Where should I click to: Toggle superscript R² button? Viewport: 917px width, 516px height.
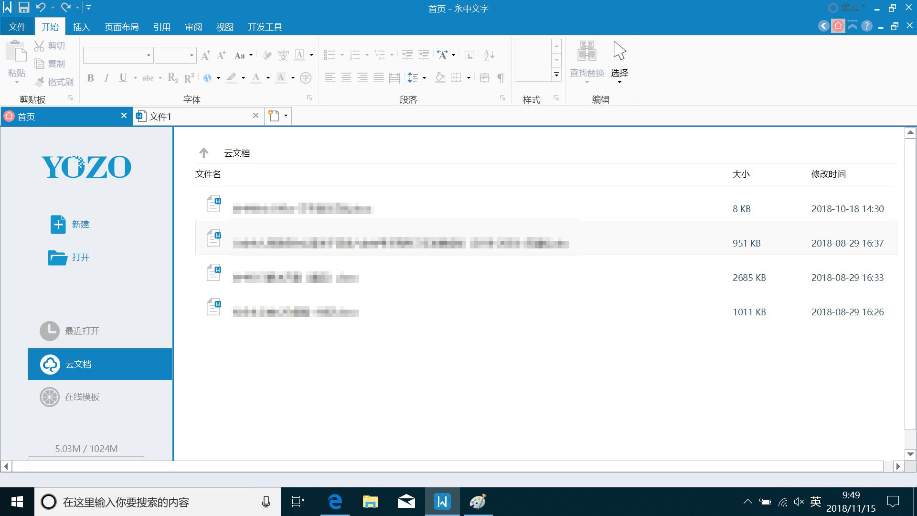point(189,78)
